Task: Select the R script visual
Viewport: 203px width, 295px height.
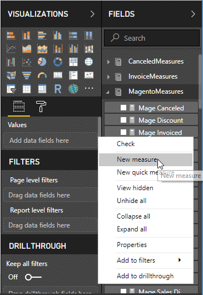Action: click(x=58, y=89)
